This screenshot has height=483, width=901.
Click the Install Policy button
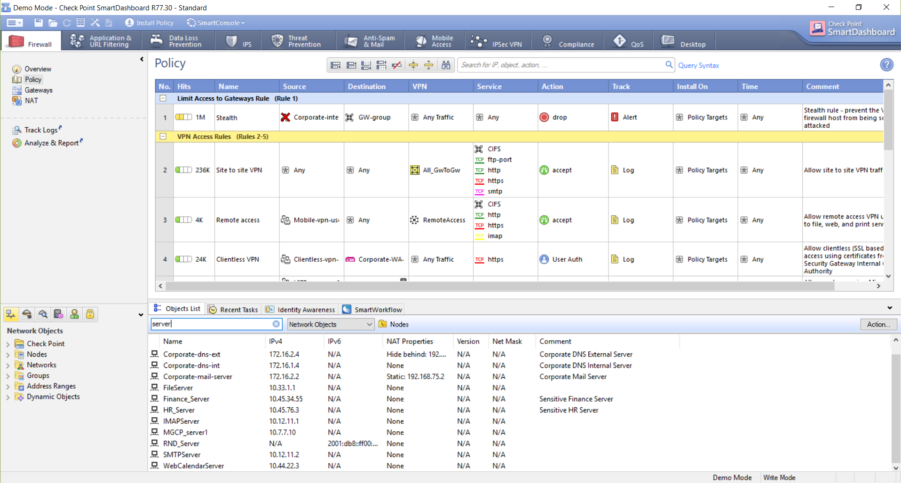[x=150, y=23]
